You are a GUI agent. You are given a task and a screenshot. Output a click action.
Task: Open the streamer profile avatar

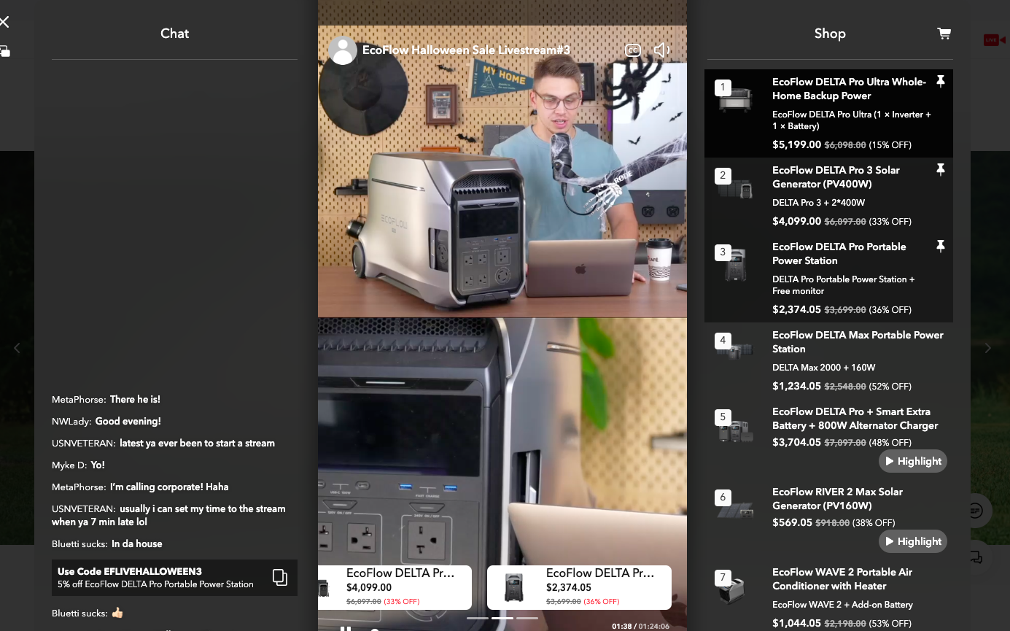click(x=343, y=50)
